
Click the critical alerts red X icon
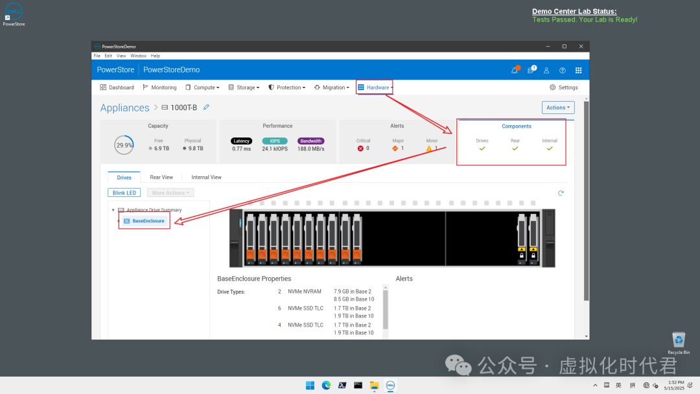360,148
